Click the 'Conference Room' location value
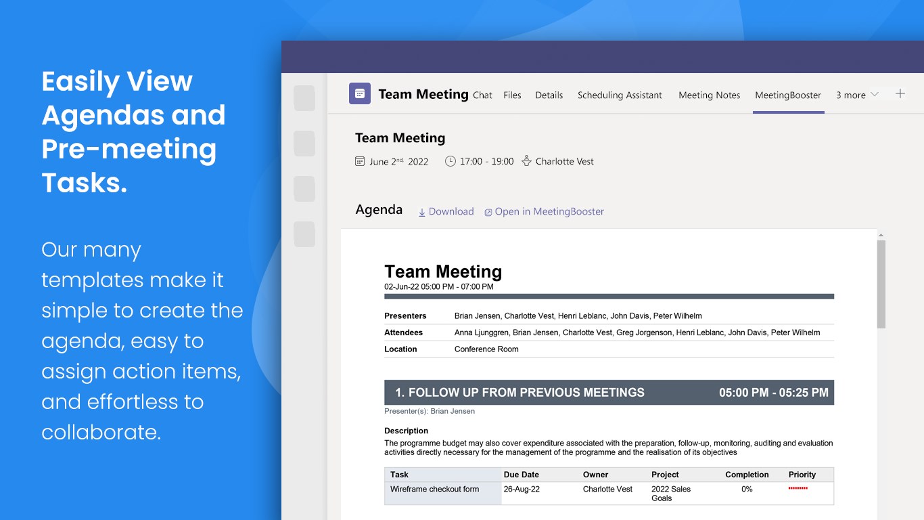924x520 pixels. (486, 349)
